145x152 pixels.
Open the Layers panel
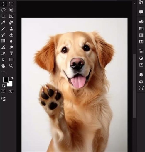click(141, 75)
